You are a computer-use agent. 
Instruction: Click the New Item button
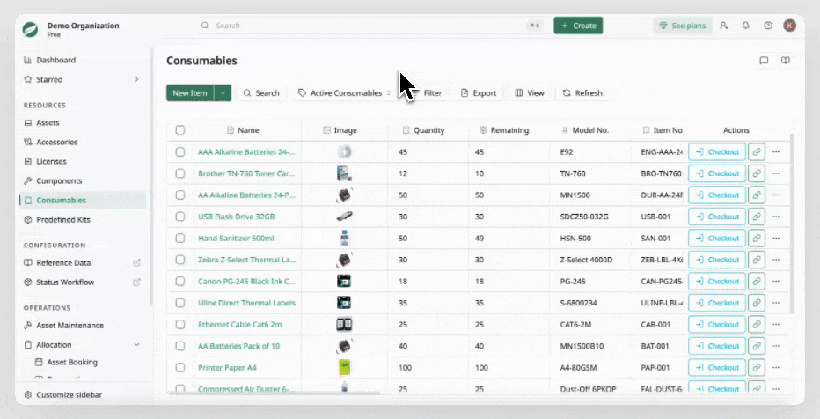pyautogui.click(x=190, y=93)
